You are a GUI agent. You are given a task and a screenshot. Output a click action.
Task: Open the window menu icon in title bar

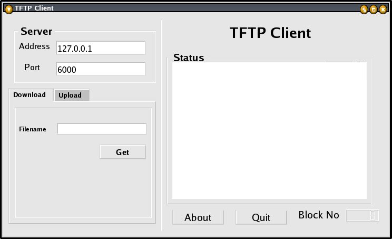tap(9, 9)
